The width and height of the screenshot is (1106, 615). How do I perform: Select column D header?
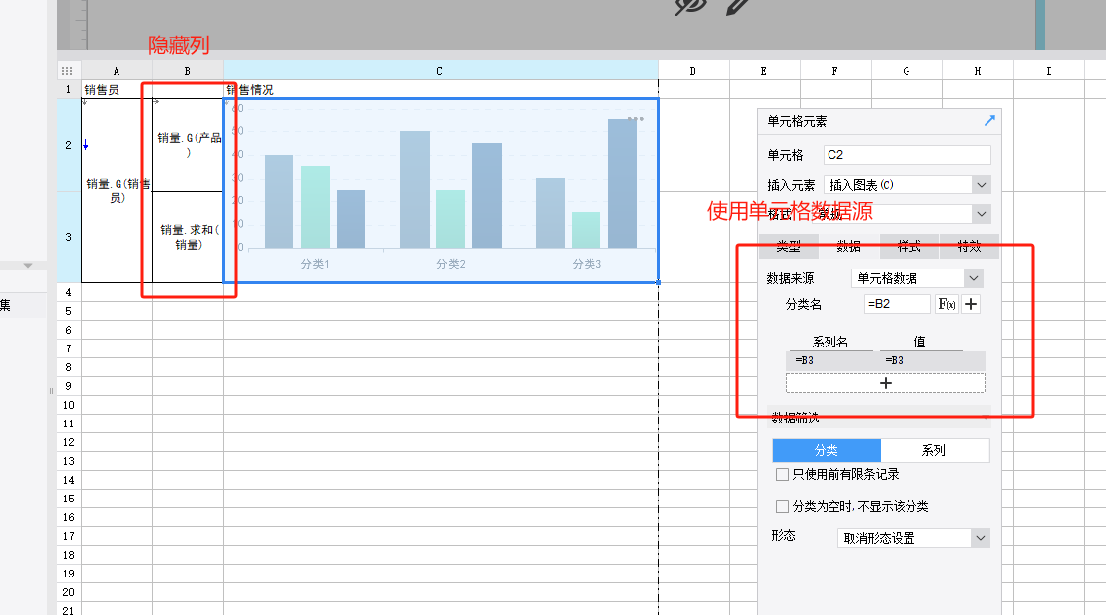coord(693,71)
